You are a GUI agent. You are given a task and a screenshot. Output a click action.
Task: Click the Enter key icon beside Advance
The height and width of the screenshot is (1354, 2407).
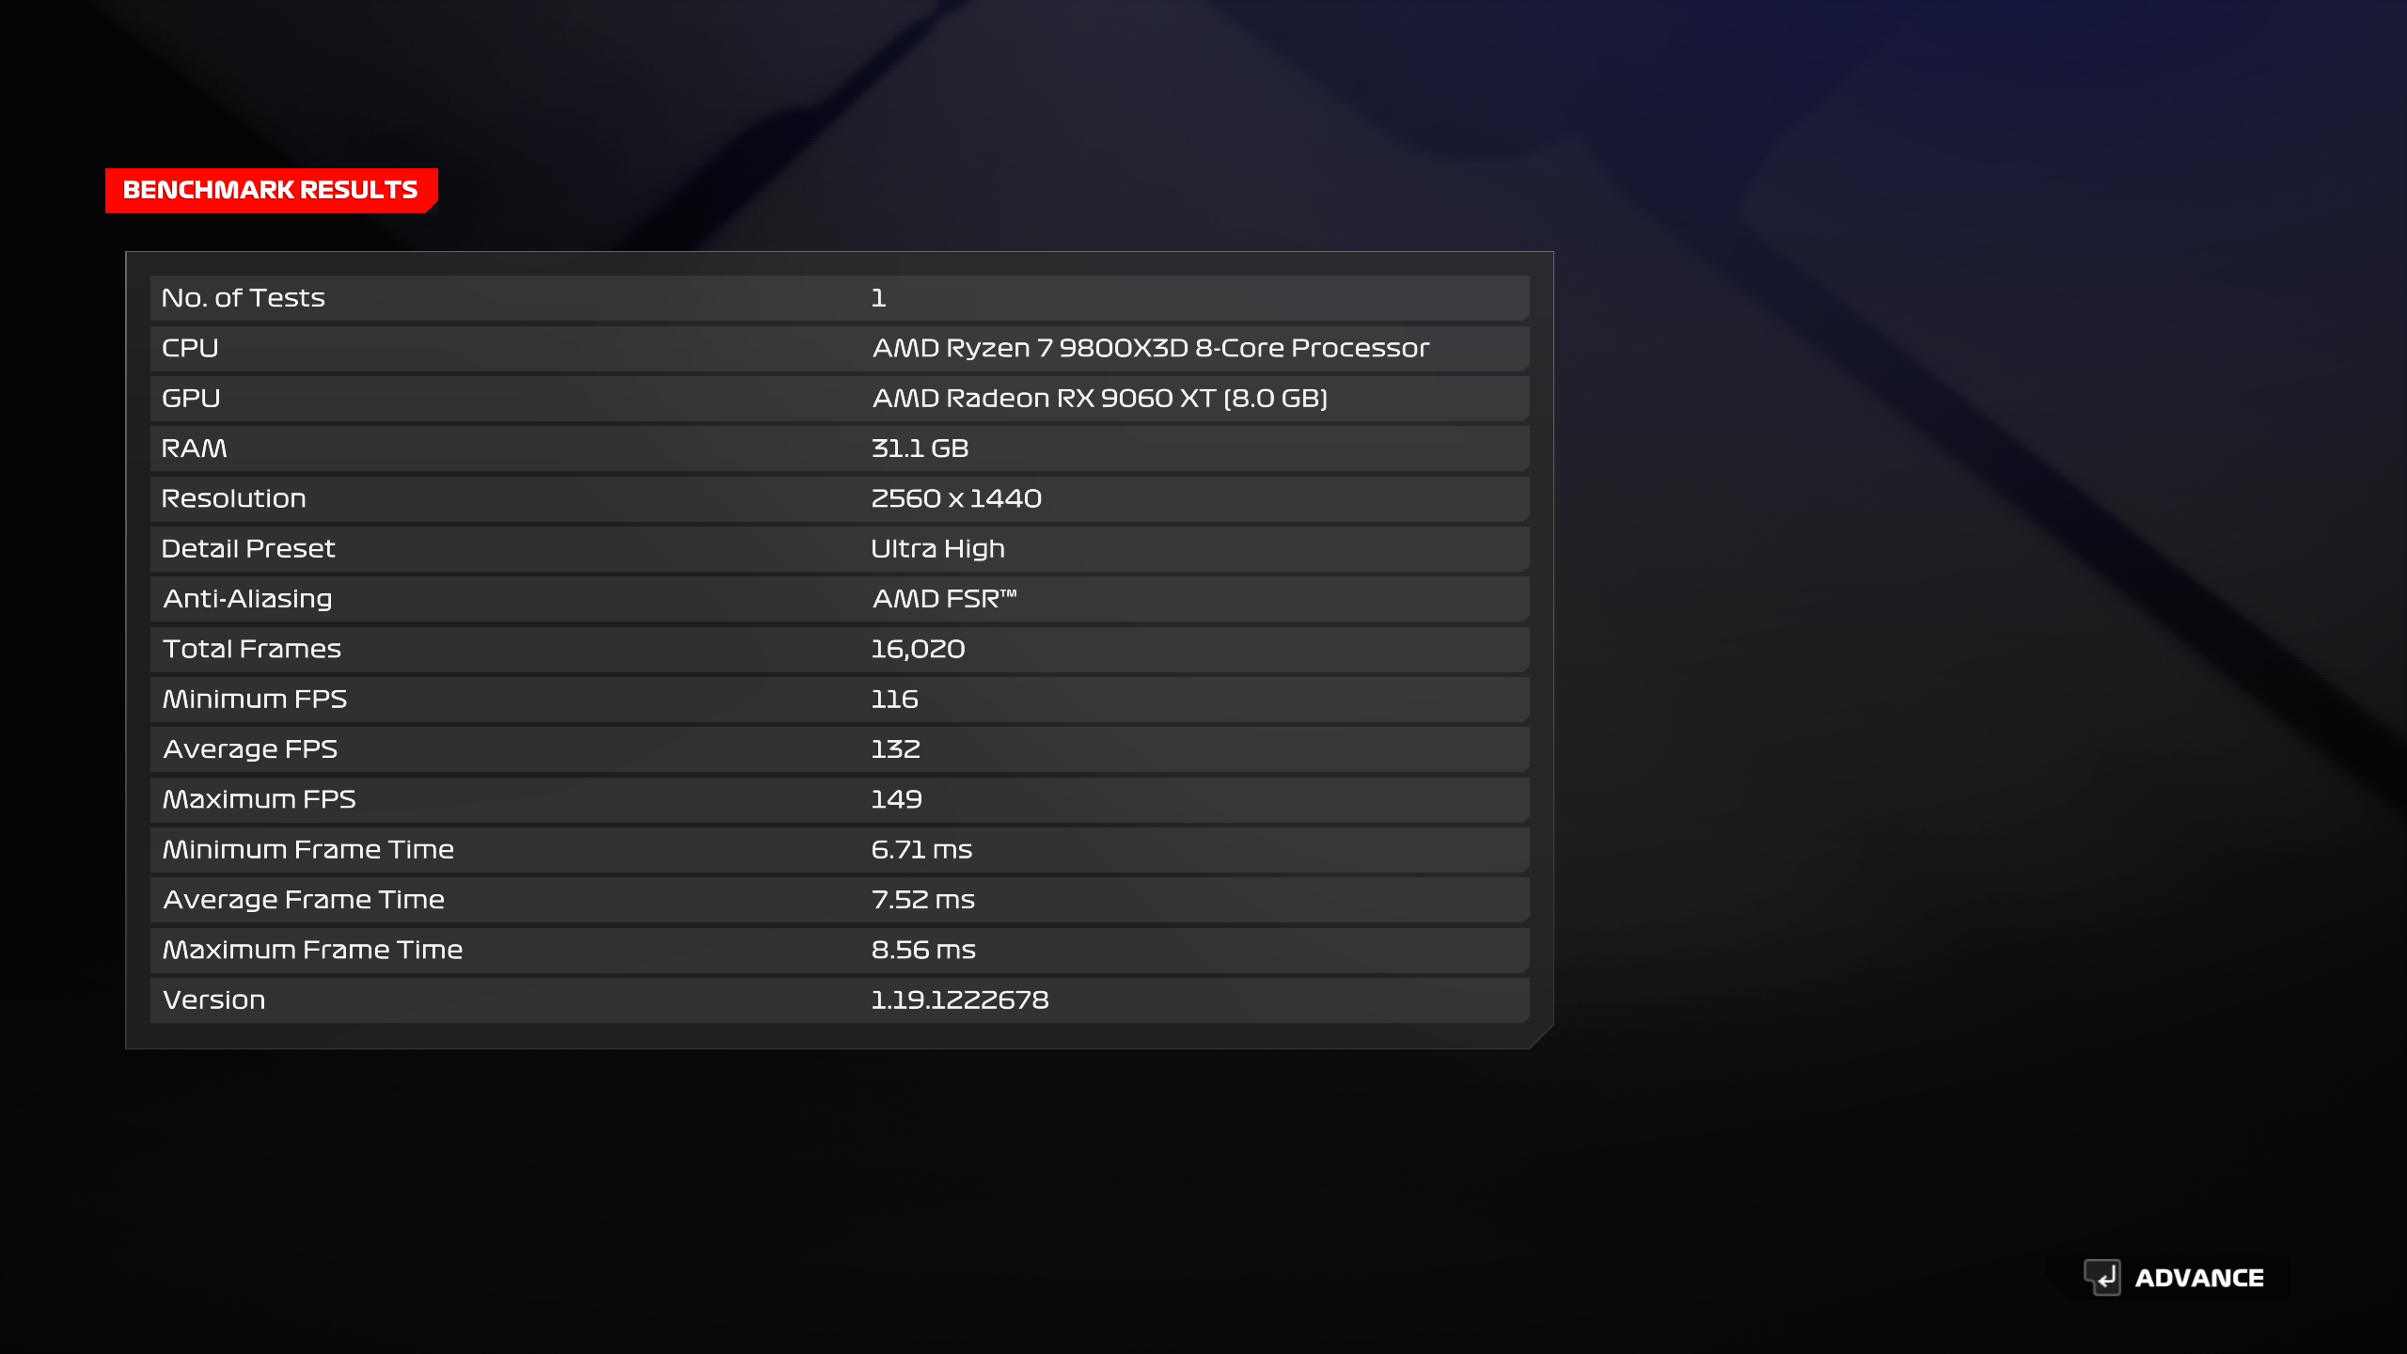[x=2101, y=1277]
